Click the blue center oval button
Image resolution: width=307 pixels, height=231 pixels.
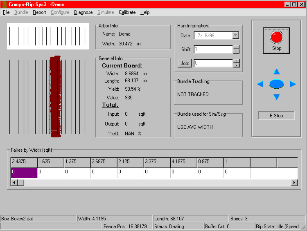pyautogui.click(x=276, y=84)
